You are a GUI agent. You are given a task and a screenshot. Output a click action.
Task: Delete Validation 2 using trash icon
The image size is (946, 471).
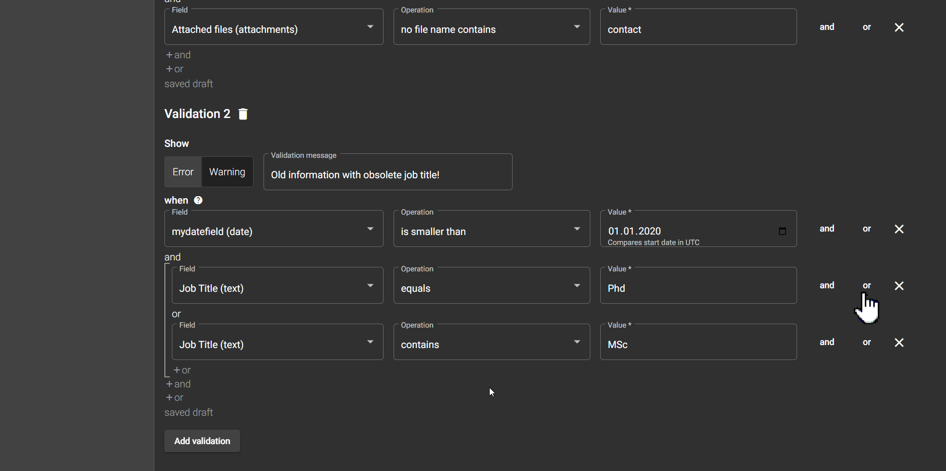click(243, 114)
